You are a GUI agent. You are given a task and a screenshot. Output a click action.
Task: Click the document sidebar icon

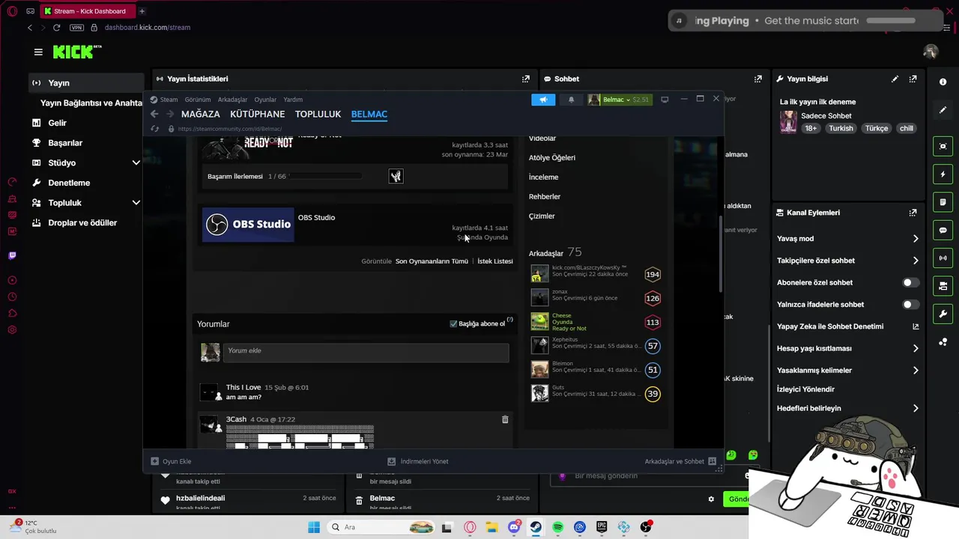click(943, 202)
